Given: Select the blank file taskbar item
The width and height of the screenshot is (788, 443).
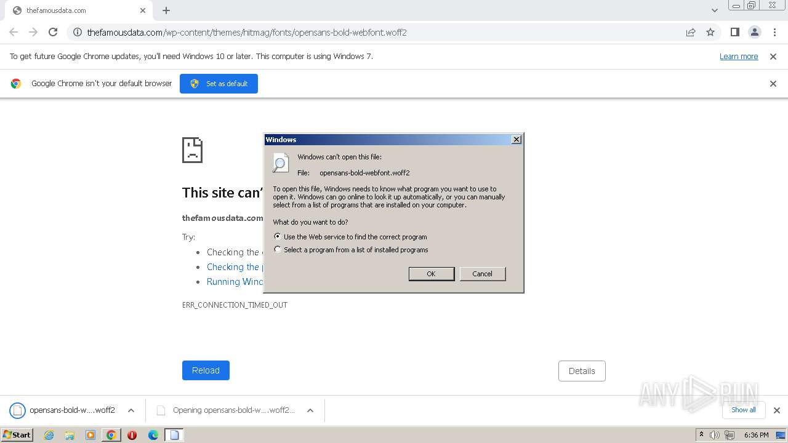Looking at the screenshot, I should (174, 435).
